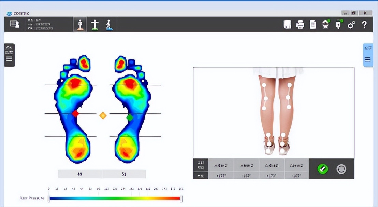Image resolution: width=378 pixels, height=207 pixels.
Task: Click the left foot pressure heatmap
Action: [73, 109]
